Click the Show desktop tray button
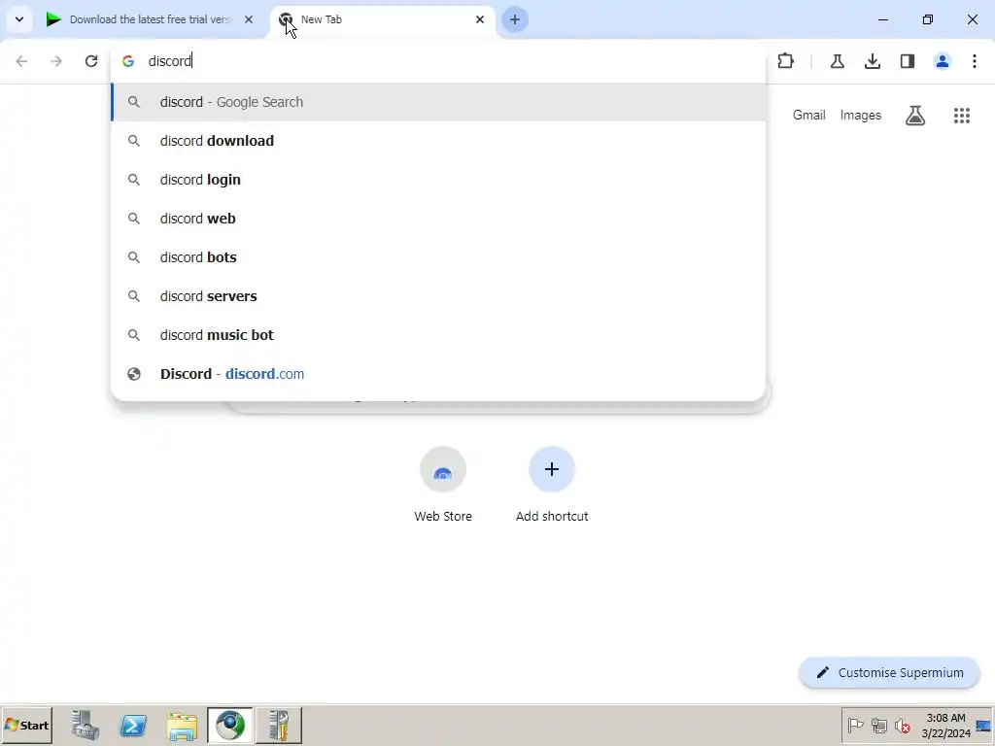995x746 pixels. click(x=984, y=725)
